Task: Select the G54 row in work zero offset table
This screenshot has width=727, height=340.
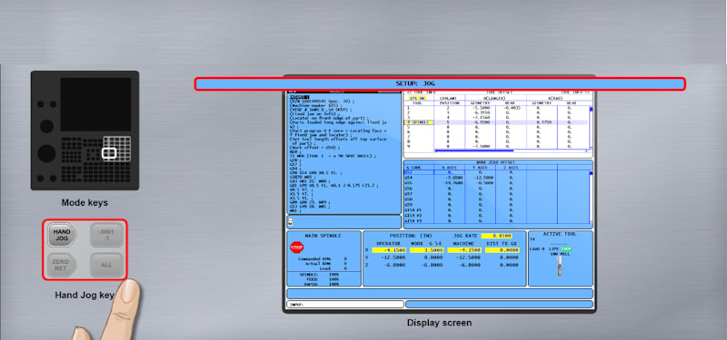Action: click(x=496, y=177)
